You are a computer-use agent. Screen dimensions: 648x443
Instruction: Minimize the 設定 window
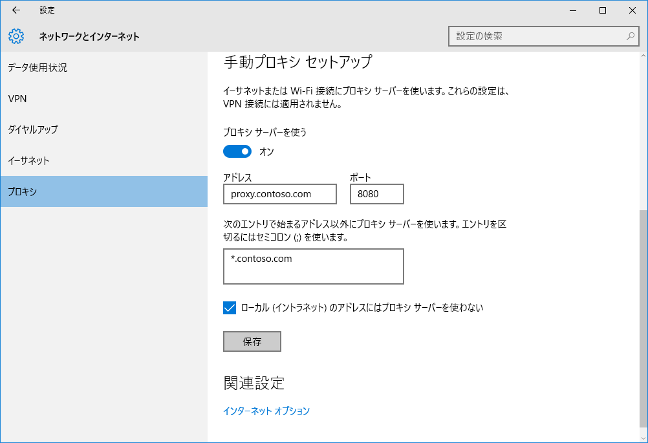(x=572, y=10)
